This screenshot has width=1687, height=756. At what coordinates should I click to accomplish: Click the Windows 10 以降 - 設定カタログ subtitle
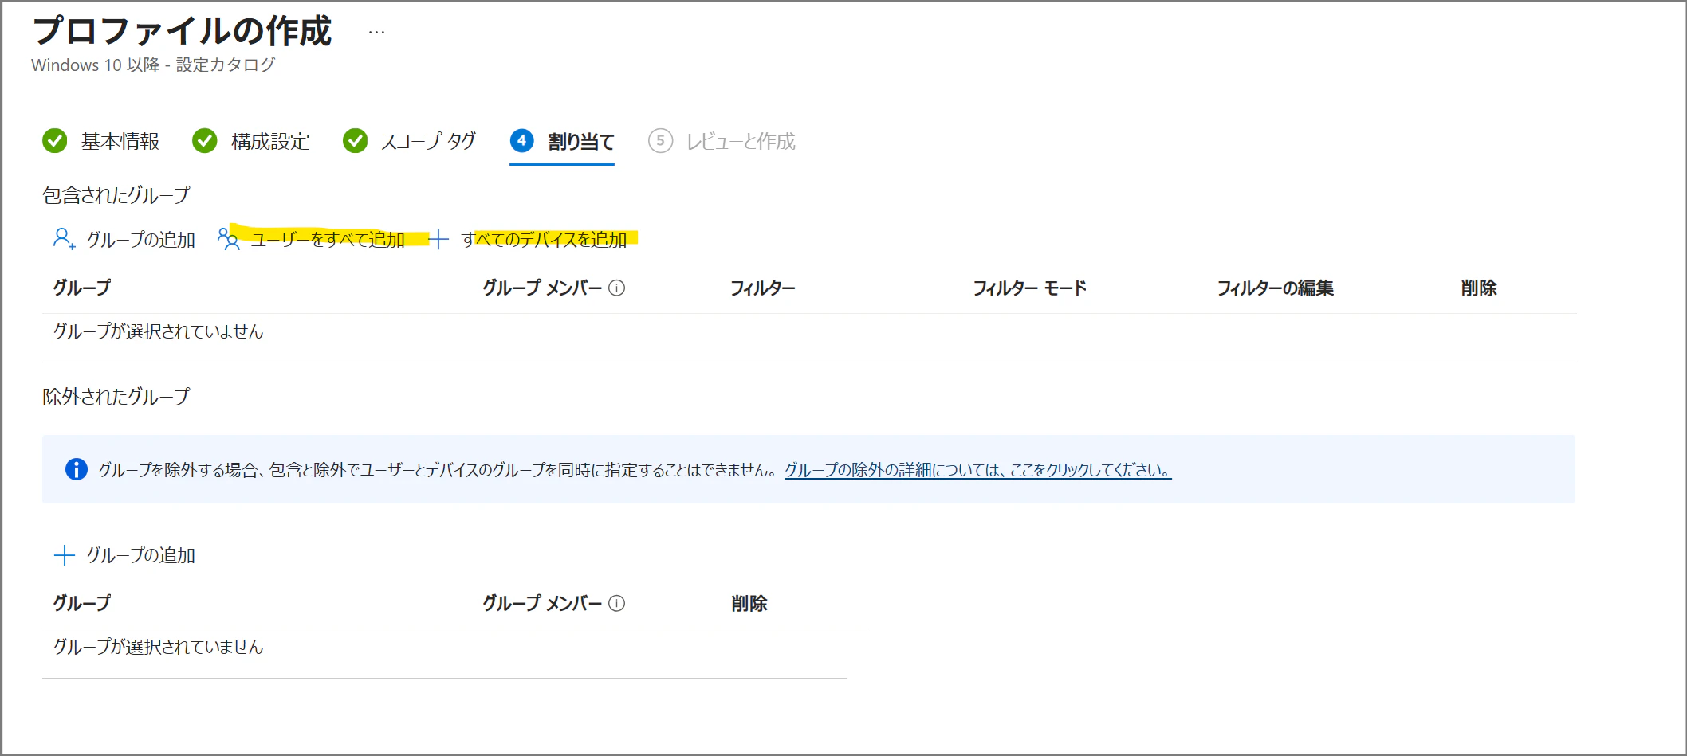point(153,65)
